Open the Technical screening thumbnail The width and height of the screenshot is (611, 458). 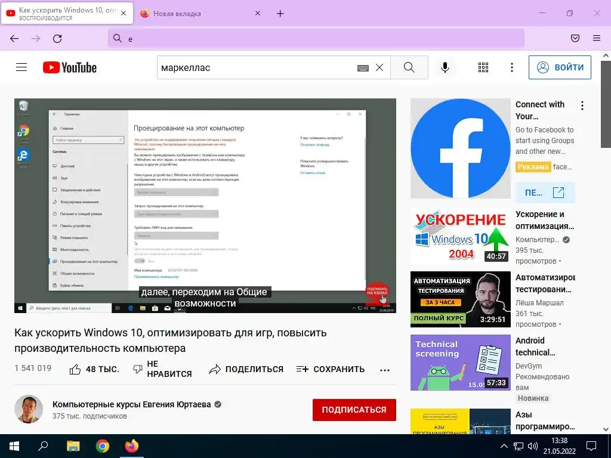pyautogui.click(x=460, y=363)
